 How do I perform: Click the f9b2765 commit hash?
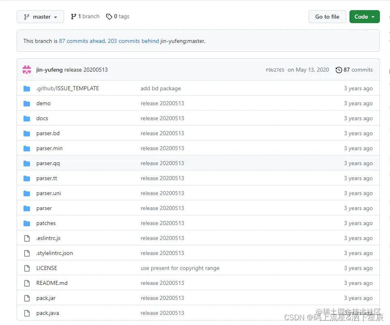coord(275,70)
